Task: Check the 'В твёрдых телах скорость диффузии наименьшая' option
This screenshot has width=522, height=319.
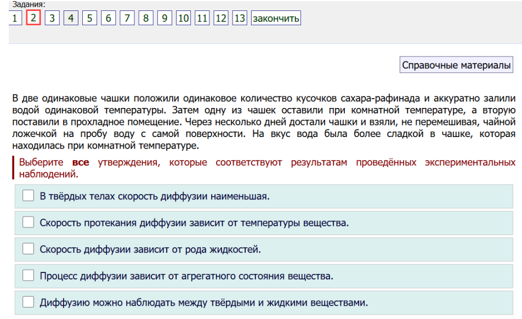Action: point(29,196)
